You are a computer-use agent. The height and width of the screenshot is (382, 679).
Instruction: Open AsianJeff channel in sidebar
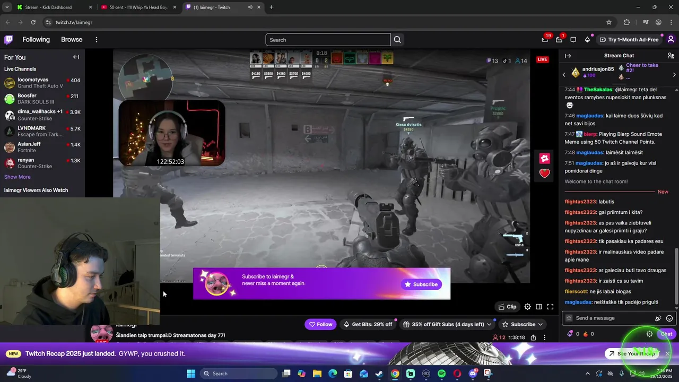[x=42, y=147]
